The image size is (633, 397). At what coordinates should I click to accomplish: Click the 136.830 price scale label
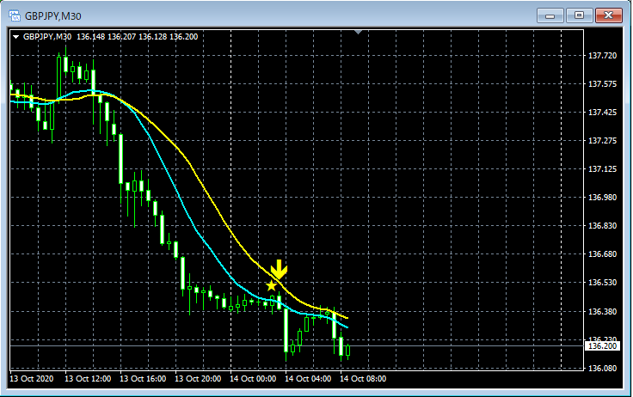(602, 225)
